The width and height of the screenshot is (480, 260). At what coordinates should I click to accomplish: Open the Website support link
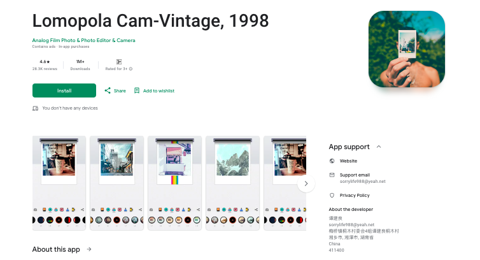pyautogui.click(x=348, y=161)
